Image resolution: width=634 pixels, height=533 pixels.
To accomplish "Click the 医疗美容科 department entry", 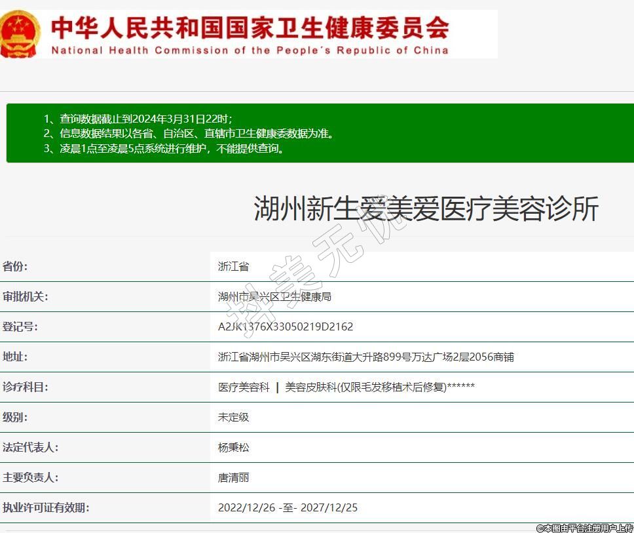I will click(x=244, y=387).
